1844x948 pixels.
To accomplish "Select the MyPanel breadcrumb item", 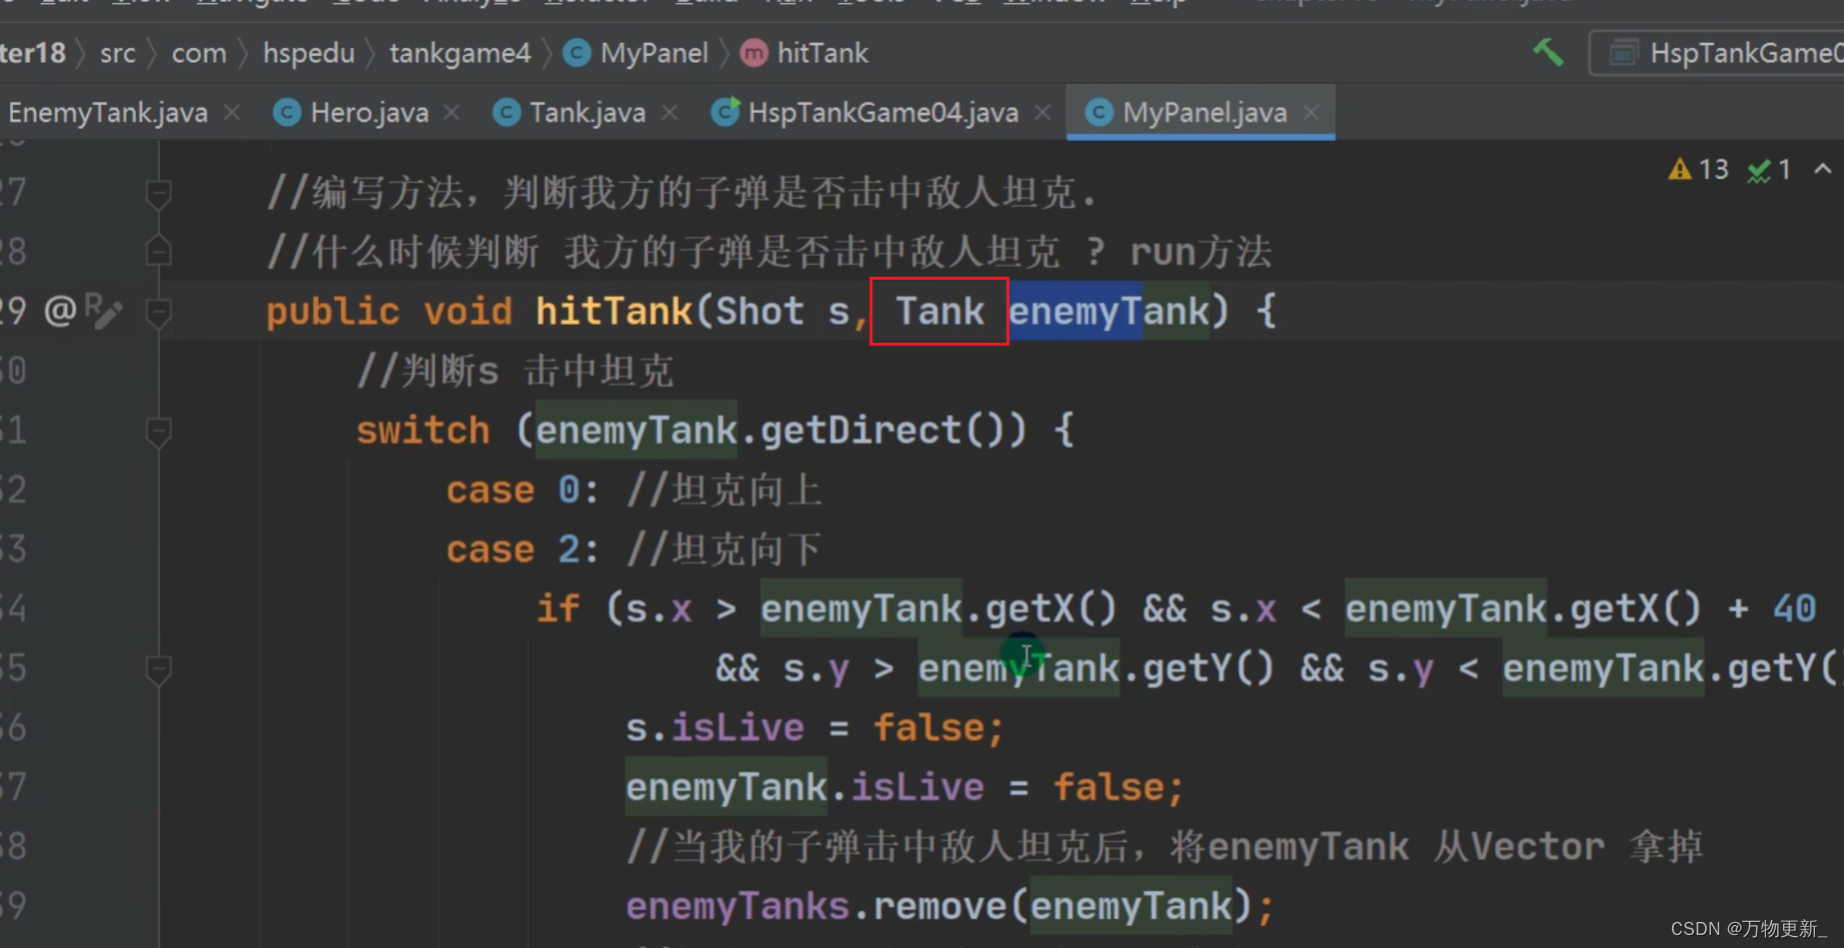I will point(654,53).
